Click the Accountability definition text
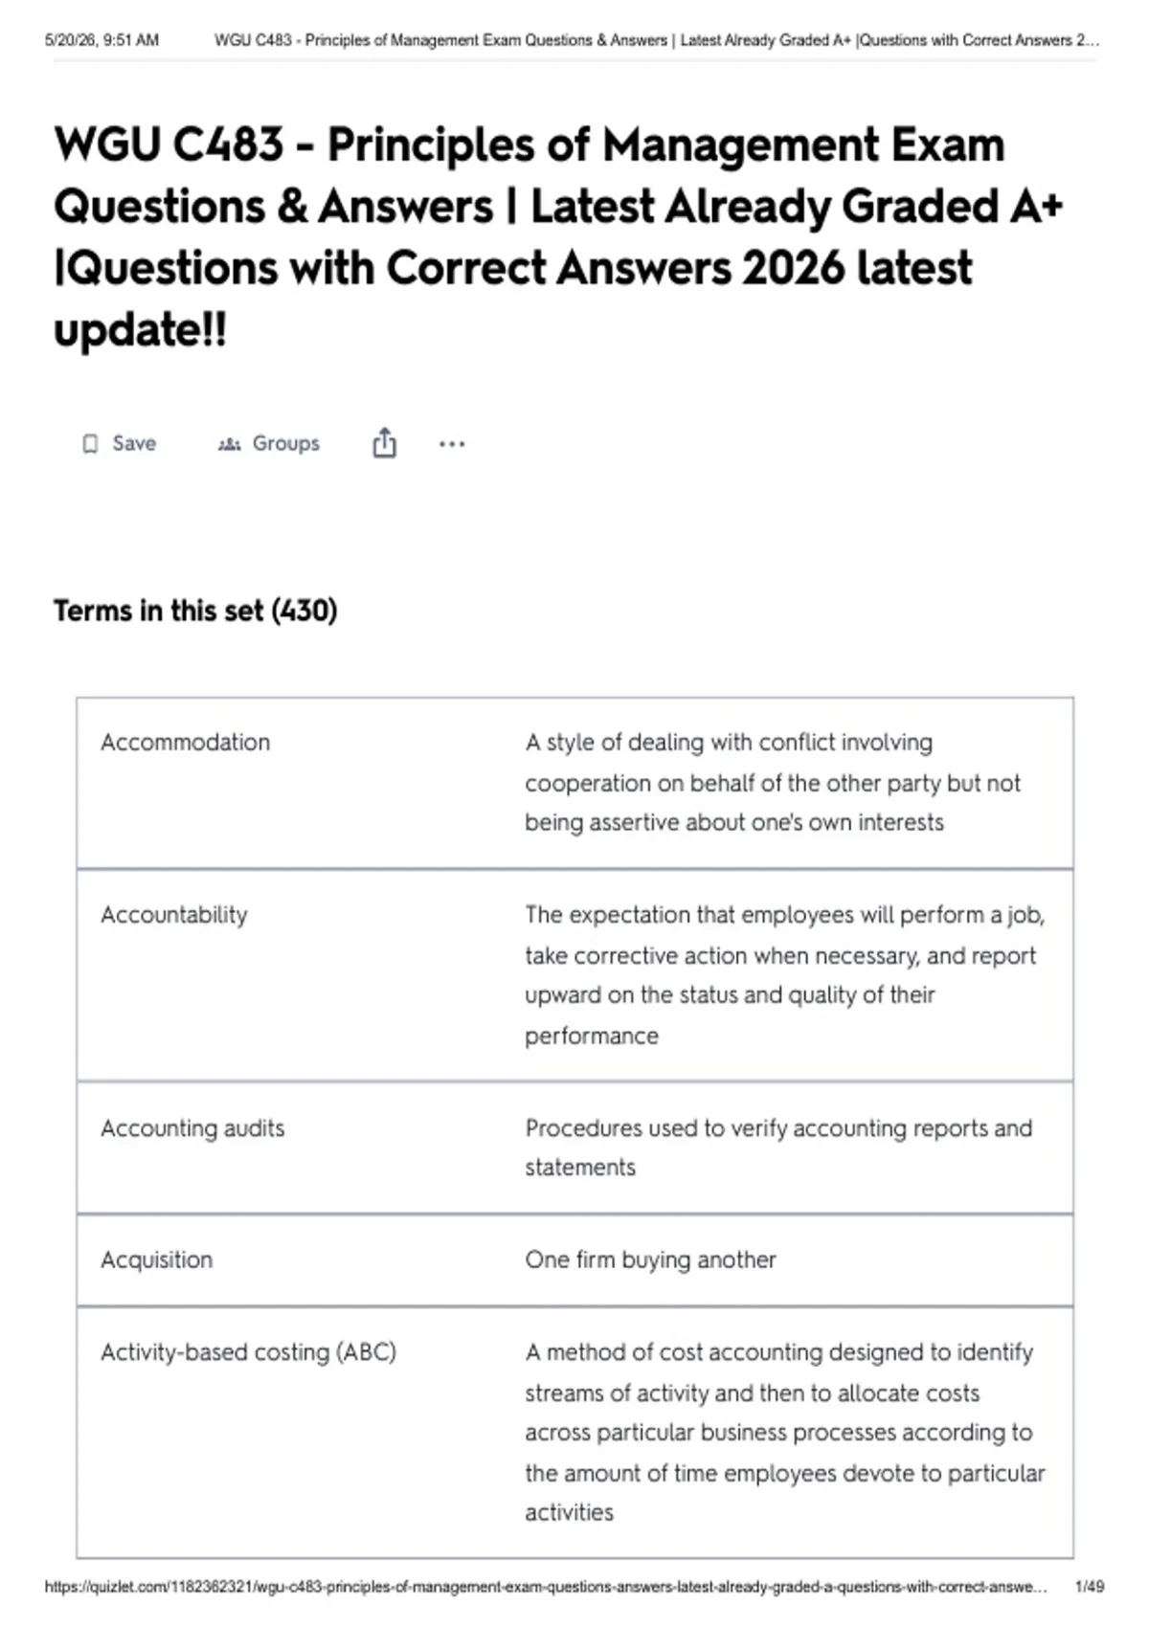Image resolution: width=1149 pixels, height=1627 pixels. pos(784,975)
